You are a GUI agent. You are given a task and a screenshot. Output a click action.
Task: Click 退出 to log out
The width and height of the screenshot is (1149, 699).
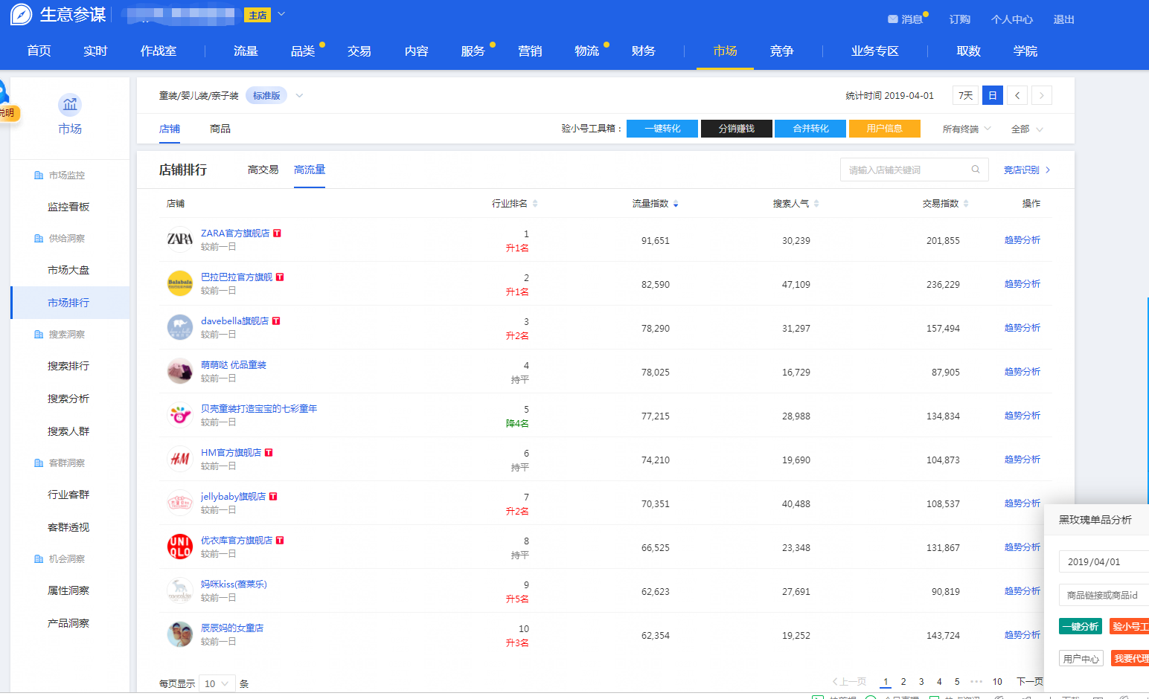point(1064,19)
